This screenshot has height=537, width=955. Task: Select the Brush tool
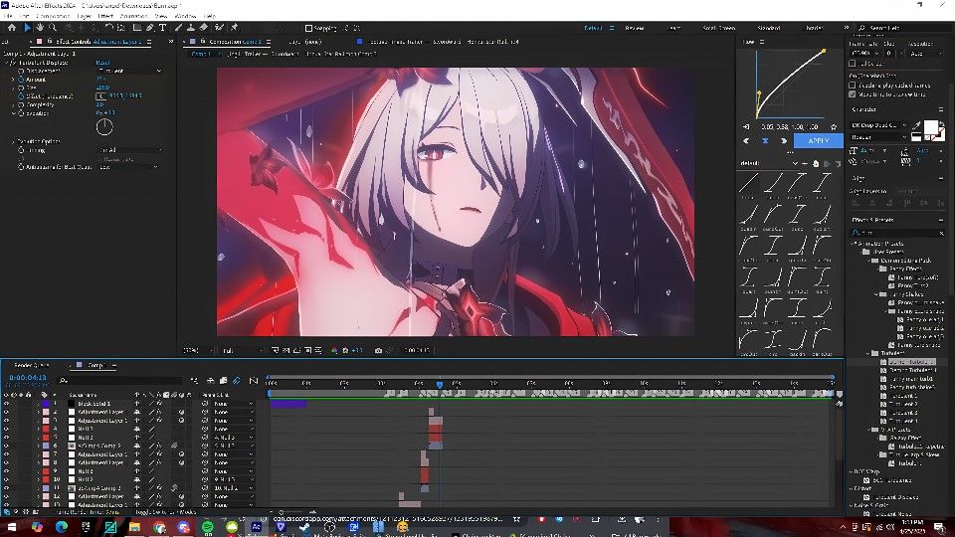coord(178,28)
